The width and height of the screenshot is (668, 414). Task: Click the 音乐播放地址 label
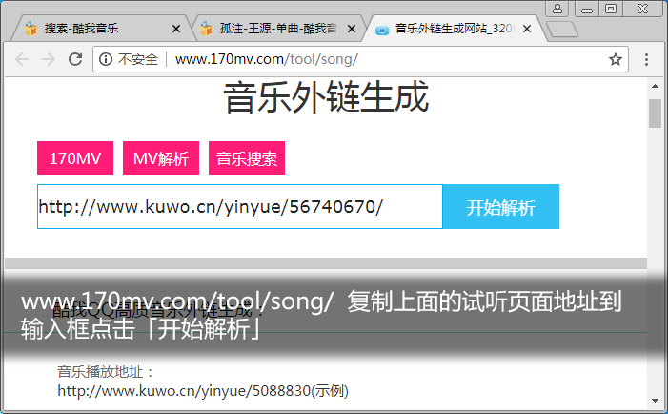click(105, 372)
